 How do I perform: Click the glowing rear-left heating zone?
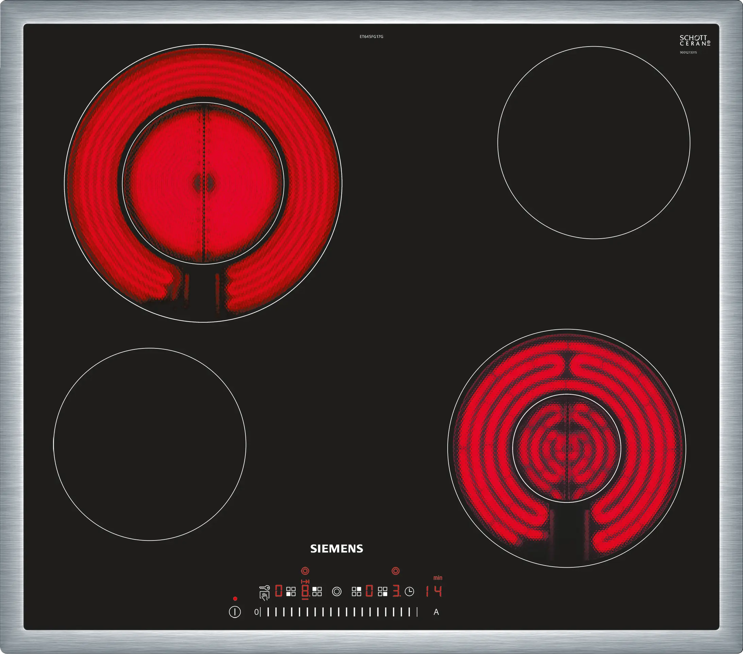203,183
